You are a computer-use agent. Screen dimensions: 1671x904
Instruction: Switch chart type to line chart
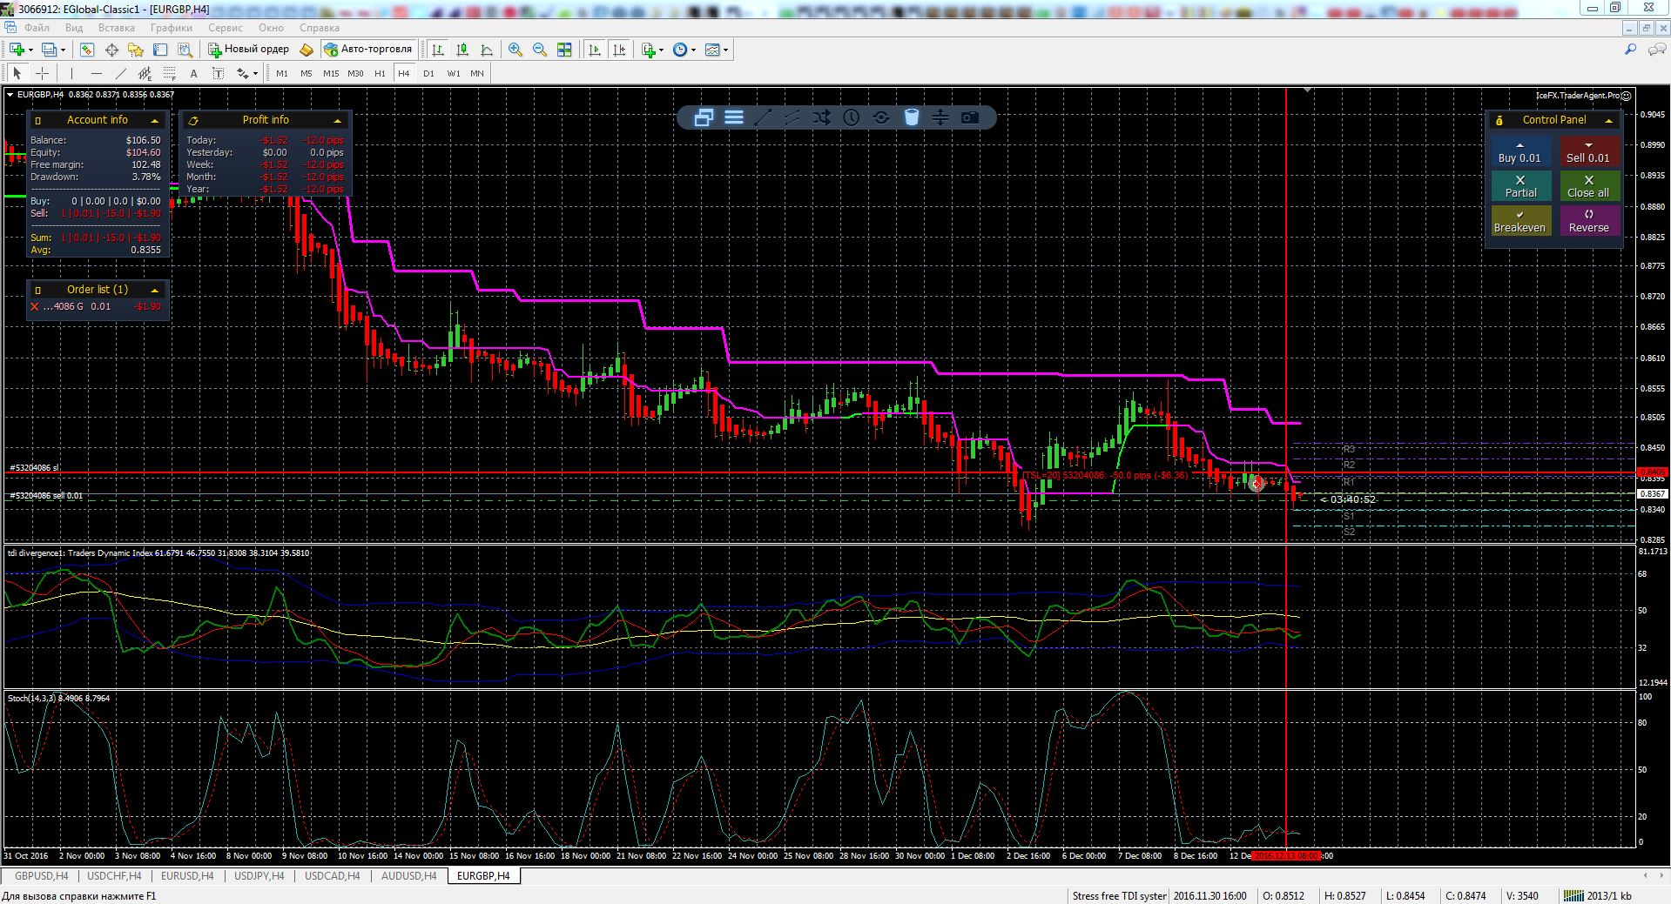click(x=487, y=50)
